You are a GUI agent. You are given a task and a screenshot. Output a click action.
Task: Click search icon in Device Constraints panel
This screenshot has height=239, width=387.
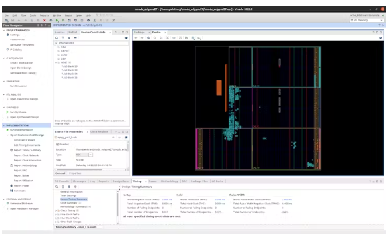(x=57, y=38)
